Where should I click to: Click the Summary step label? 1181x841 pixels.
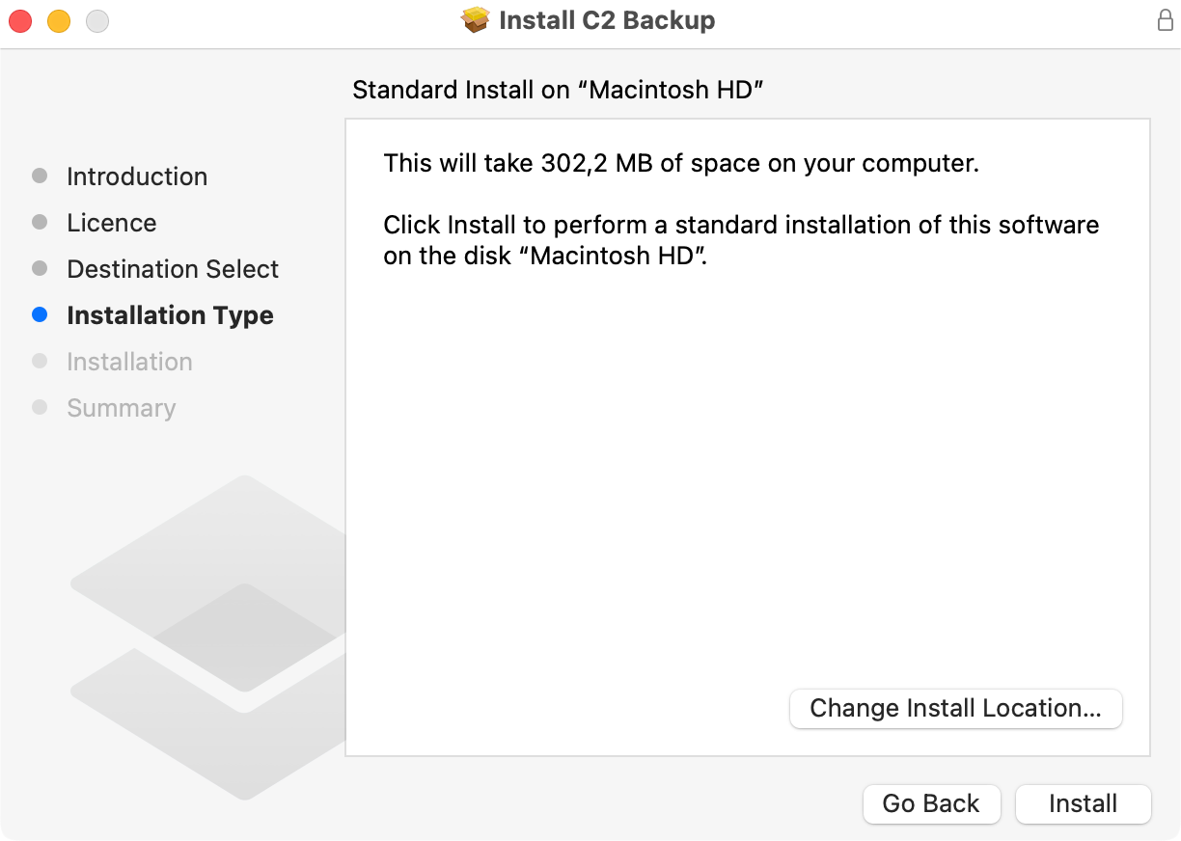pos(122,408)
